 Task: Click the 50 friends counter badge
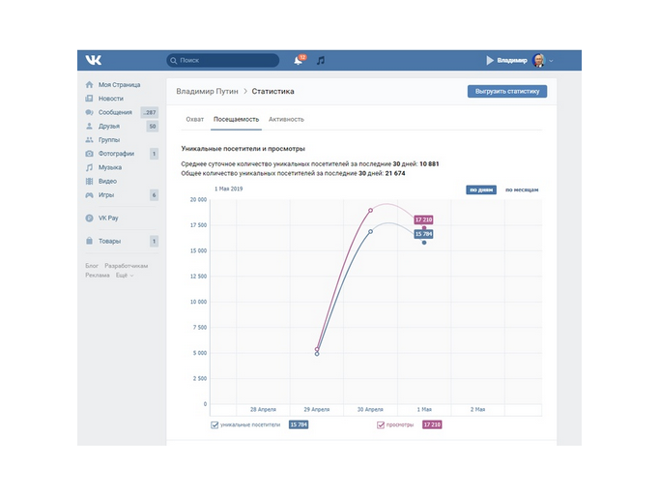point(152,127)
